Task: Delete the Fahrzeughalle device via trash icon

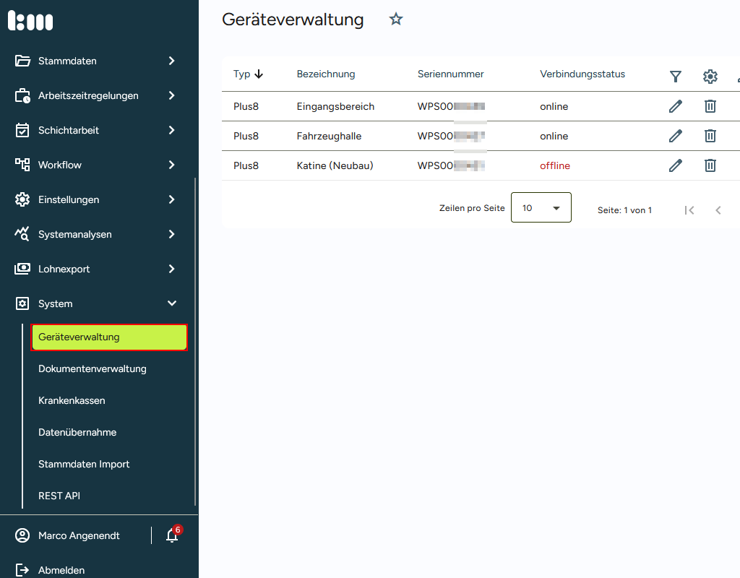Action: click(710, 136)
